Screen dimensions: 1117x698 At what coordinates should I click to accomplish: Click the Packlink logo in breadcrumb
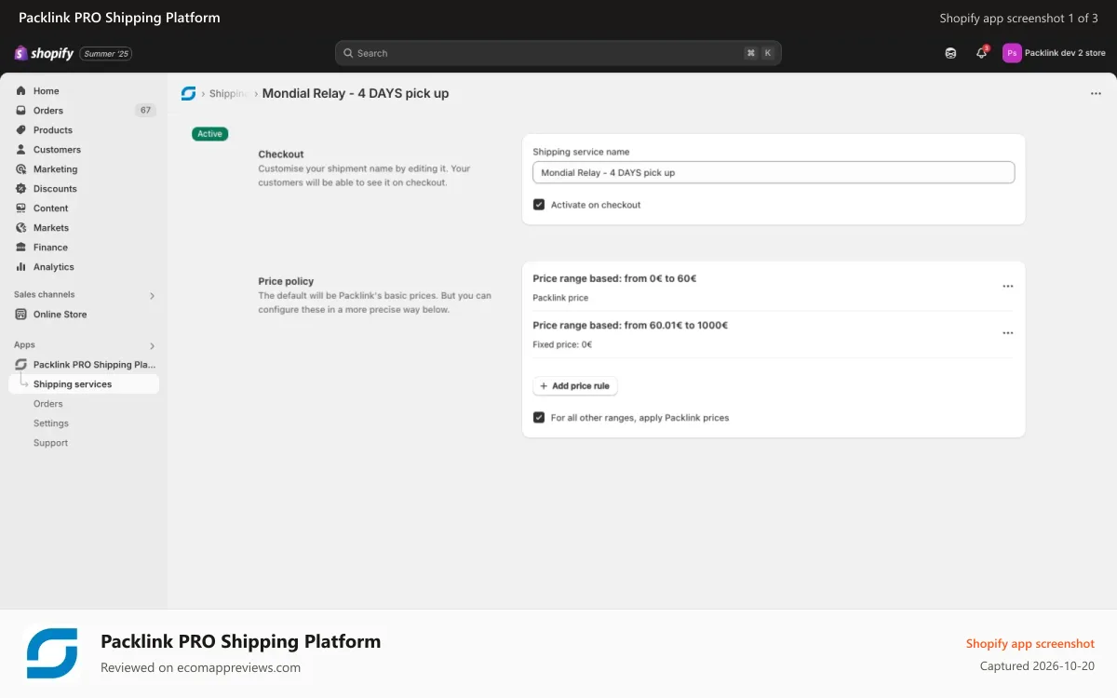[188, 94]
